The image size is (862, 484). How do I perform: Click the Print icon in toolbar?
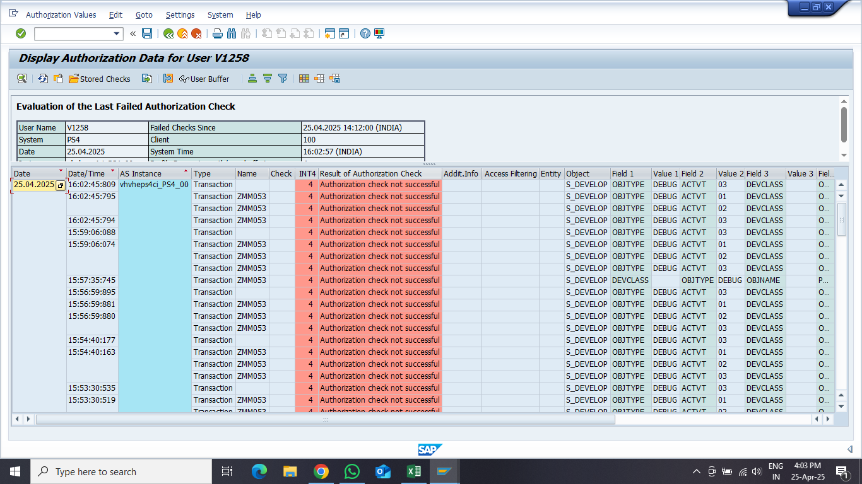[x=218, y=33]
